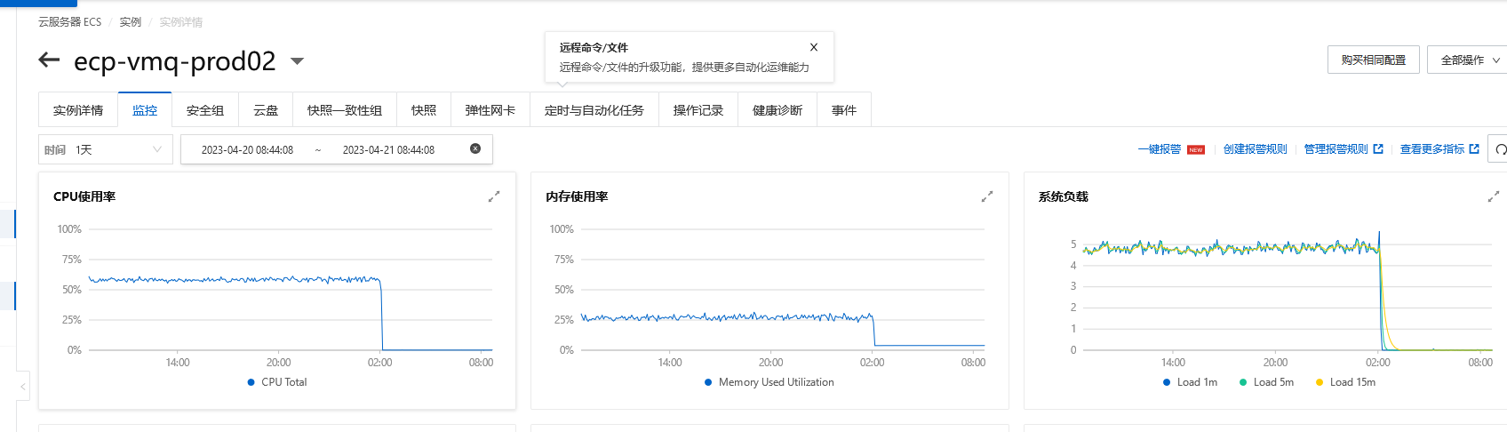Toggle the Load 5m legend series
1507x432 pixels.
click(x=1266, y=382)
